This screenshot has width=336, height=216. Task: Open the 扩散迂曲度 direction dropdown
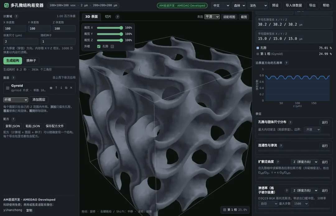pos(304,162)
